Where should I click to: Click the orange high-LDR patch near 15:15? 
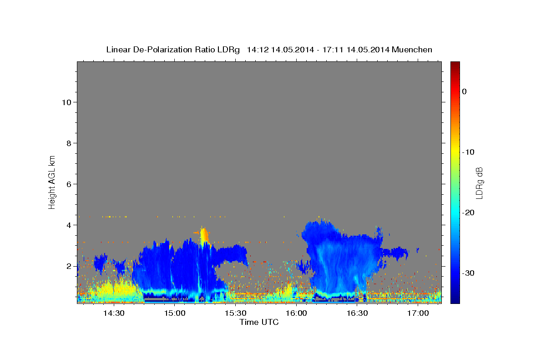coord(204,235)
